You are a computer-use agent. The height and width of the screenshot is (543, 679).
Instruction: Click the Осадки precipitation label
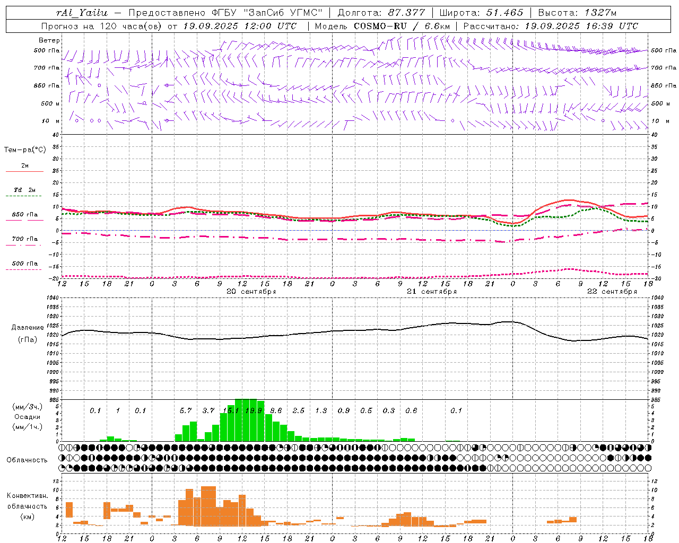coord(27,417)
